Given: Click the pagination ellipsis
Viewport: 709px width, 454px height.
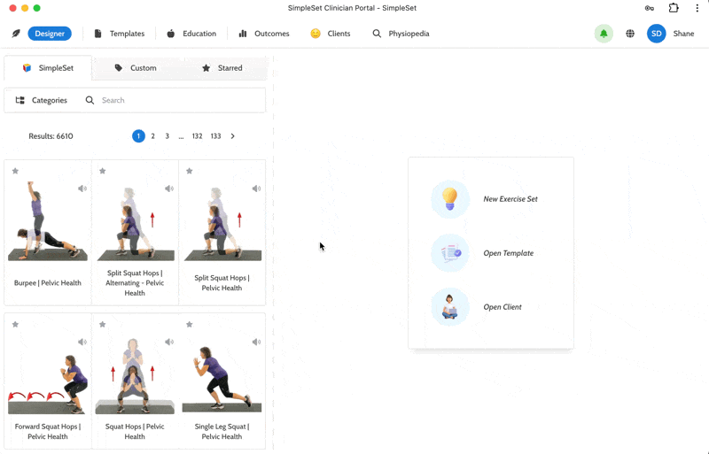Looking at the screenshot, I should pyautogui.click(x=181, y=136).
